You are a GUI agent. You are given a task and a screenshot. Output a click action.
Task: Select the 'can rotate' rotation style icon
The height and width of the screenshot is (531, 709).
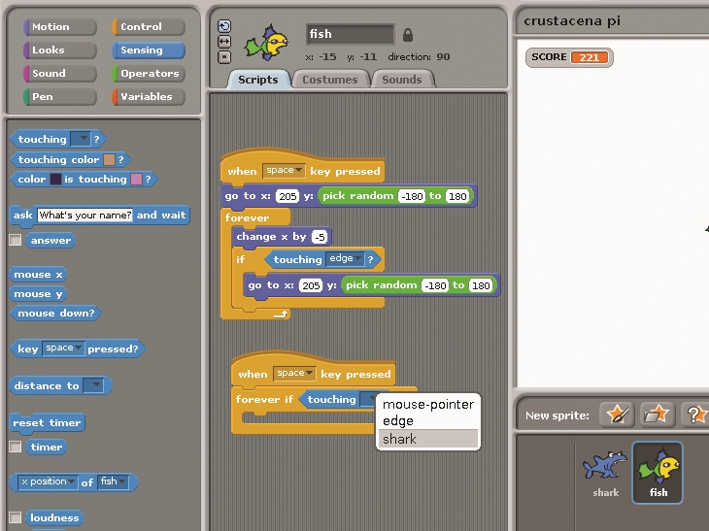point(224,26)
